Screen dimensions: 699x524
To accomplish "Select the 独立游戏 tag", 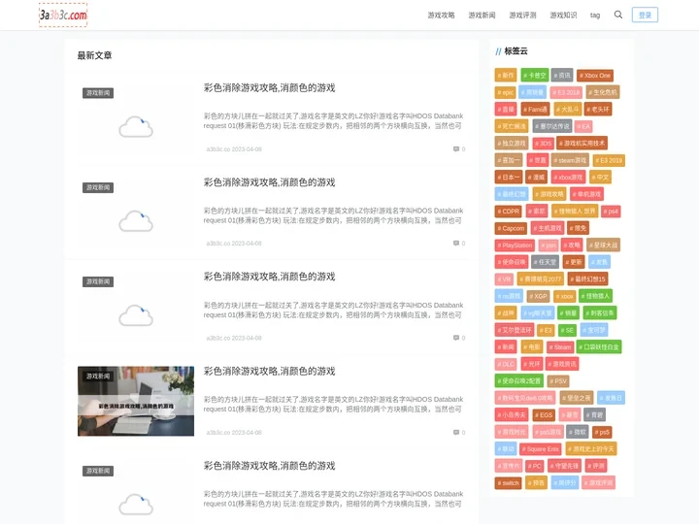I will tap(512, 143).
